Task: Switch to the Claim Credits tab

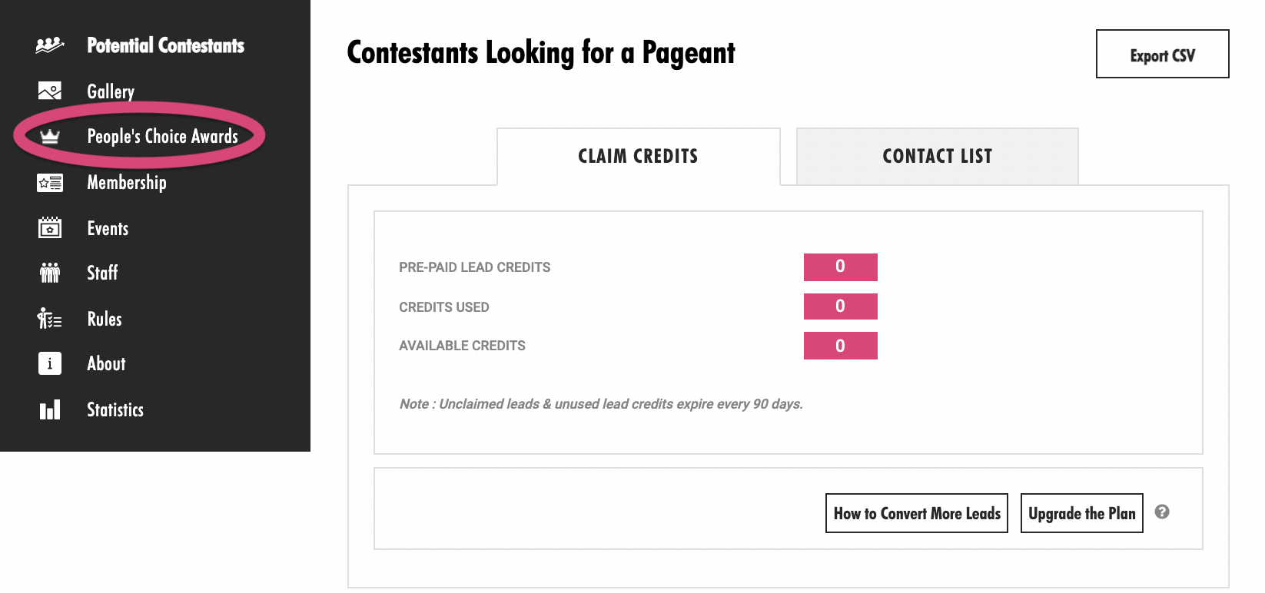Action: (638, 156)
